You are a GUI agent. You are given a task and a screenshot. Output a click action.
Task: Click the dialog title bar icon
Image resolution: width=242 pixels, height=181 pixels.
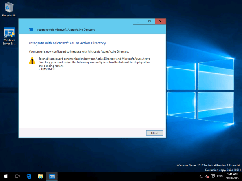[31, 29]
